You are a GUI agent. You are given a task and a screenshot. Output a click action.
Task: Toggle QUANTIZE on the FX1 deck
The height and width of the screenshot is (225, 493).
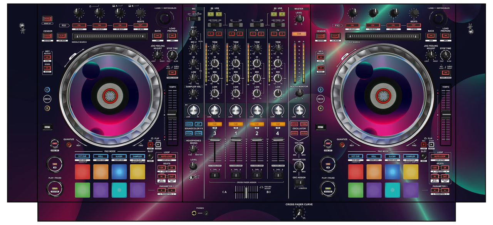69,145
